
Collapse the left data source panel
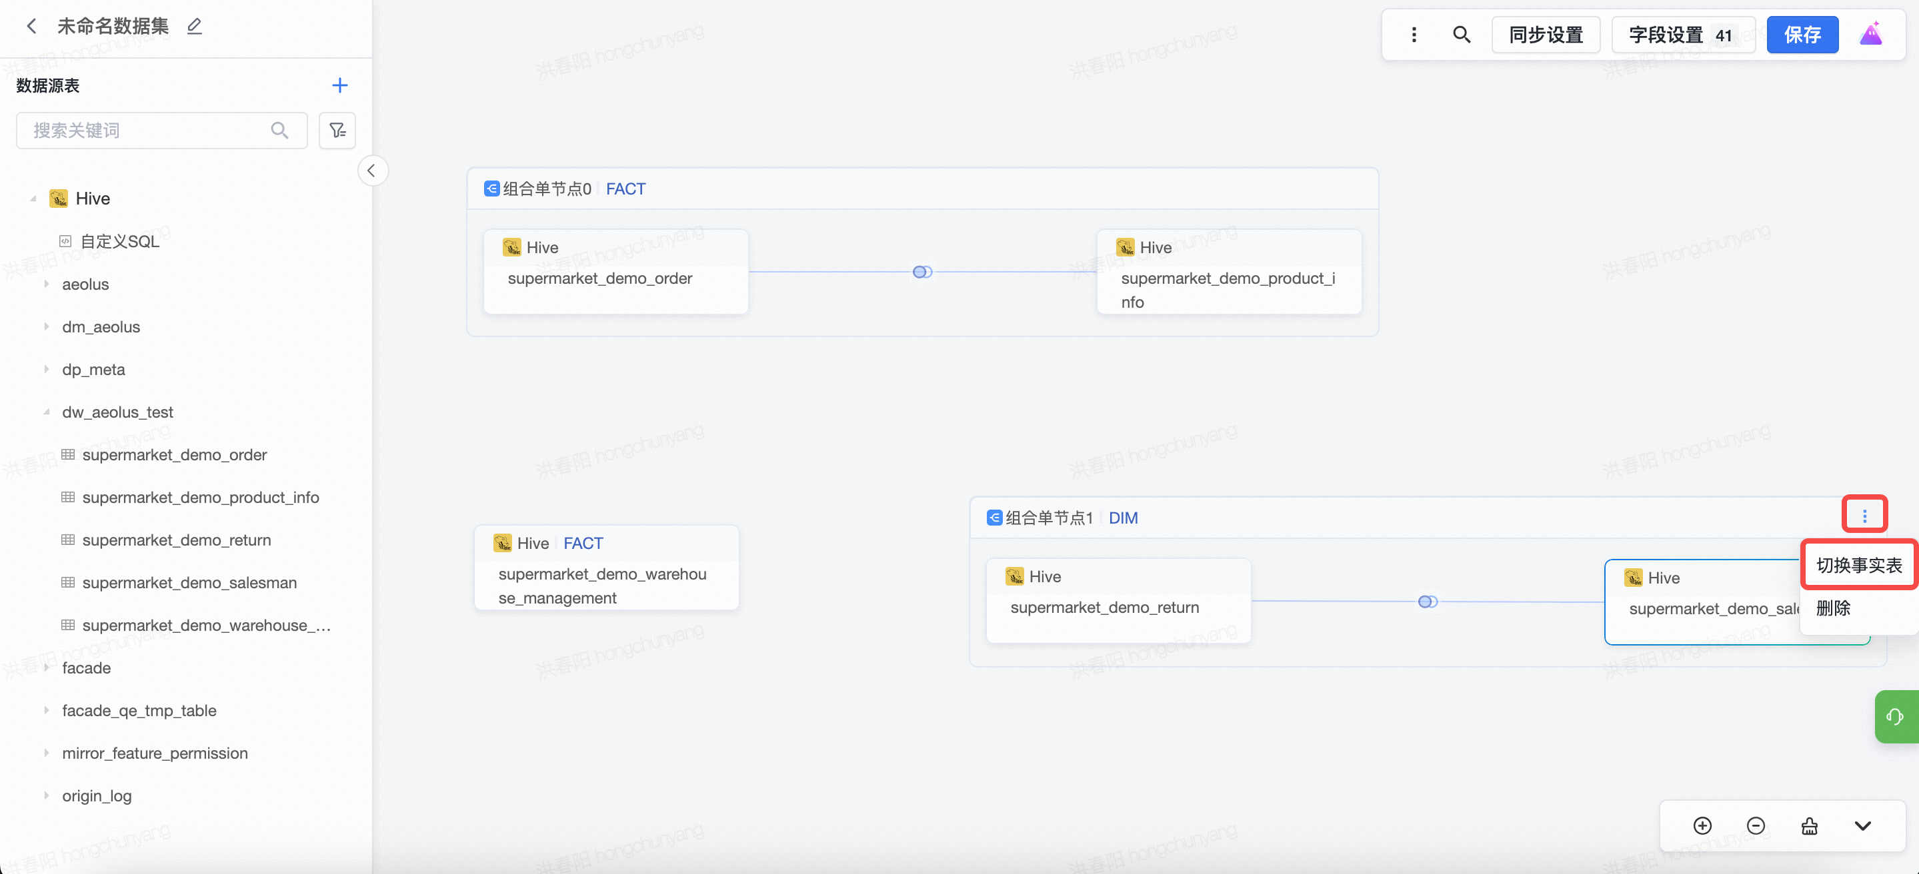tap(372, 171)
